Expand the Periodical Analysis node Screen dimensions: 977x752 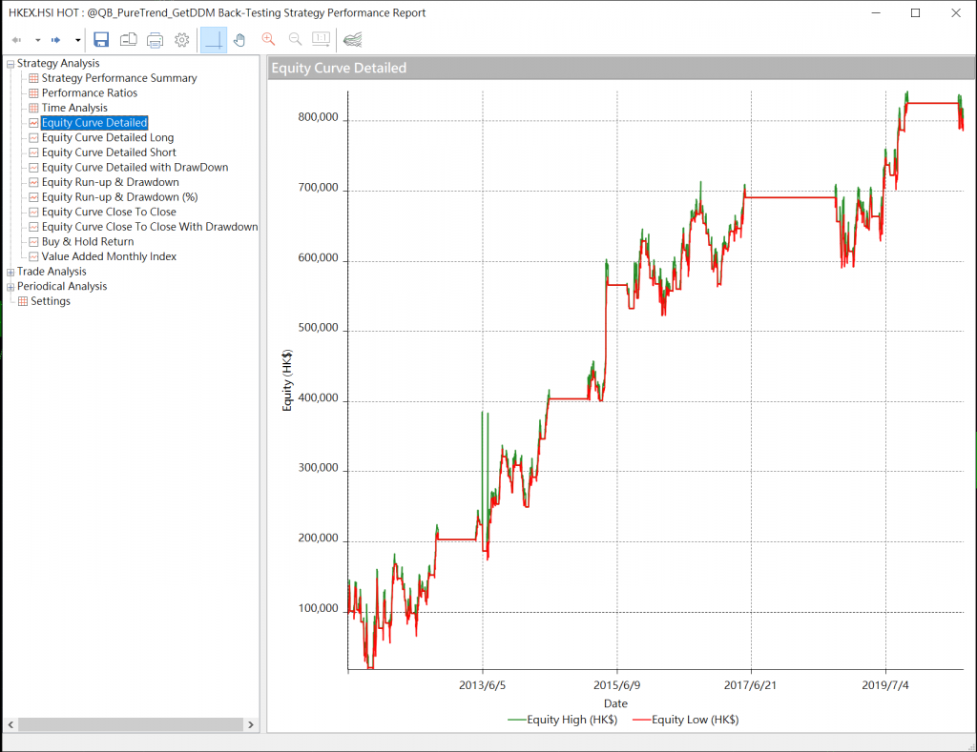pos(10,287)
